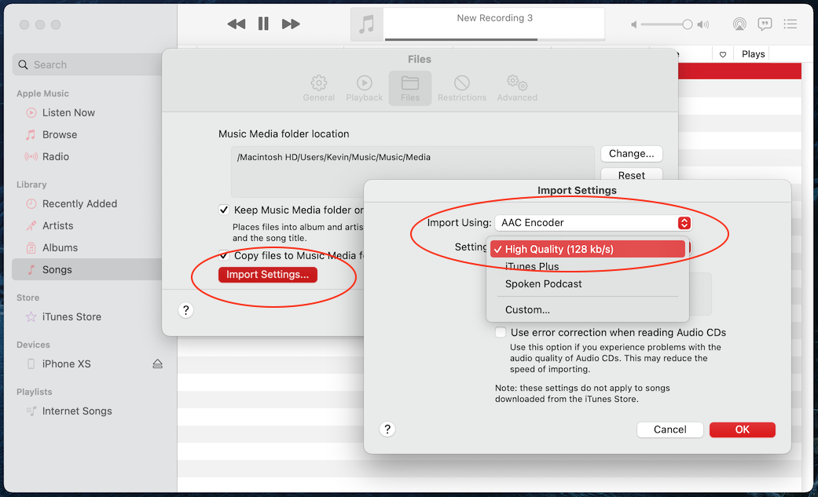Click the help button in Import Settings

click(x=387, y=429)
